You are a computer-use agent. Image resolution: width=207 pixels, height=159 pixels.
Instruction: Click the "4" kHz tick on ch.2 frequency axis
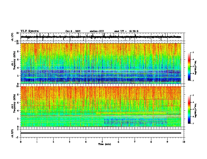18,111
